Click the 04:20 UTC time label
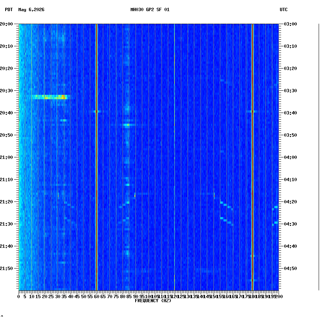This screenshot has height=320, width=335. pyautogui.click(x=290, y=201)
